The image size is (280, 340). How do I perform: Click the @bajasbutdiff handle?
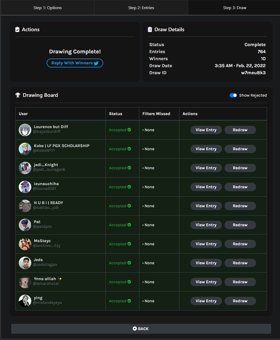(47, 132)
